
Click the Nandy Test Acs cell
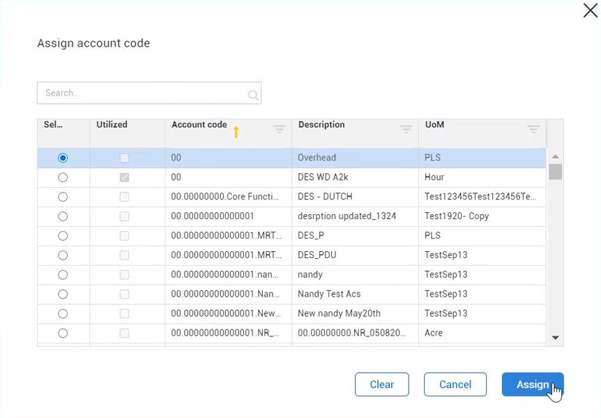(356, 294)
